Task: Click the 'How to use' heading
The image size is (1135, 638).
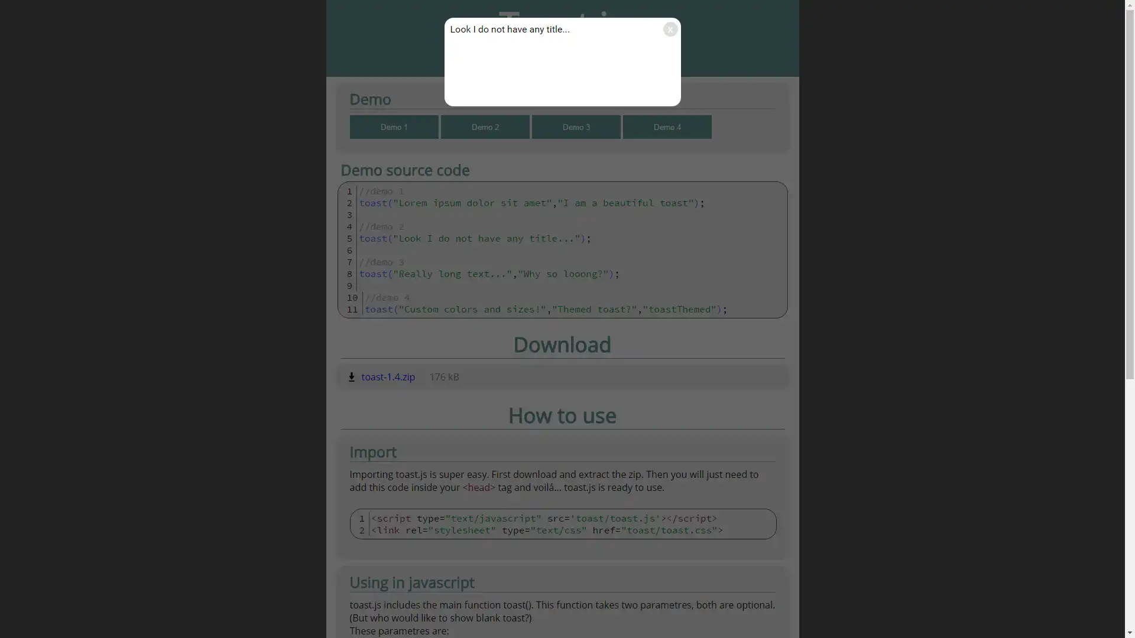Action: (x=562, y=416)
